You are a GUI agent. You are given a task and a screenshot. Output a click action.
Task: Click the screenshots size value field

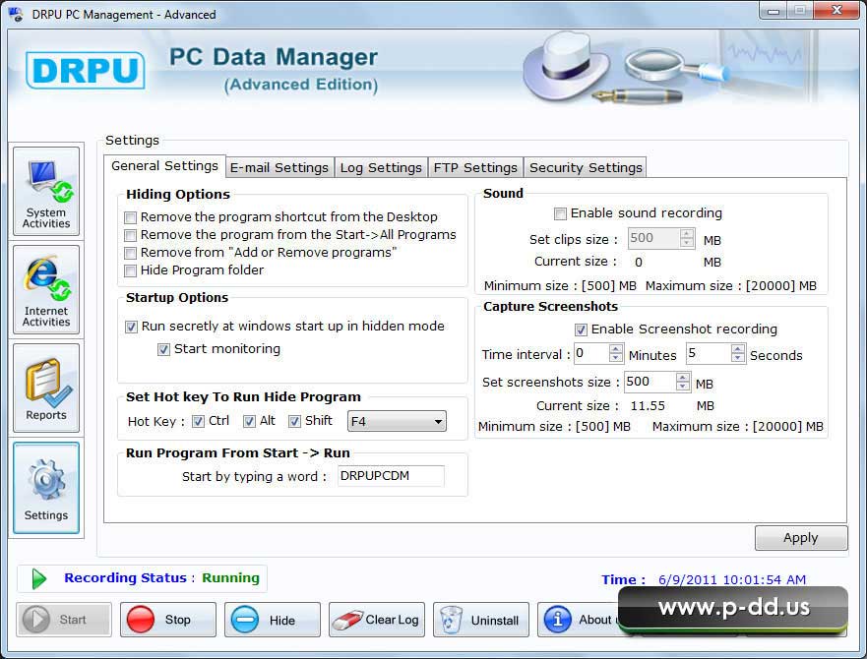coord(650,382)
